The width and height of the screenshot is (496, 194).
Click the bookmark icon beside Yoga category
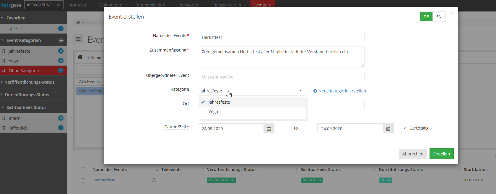[3, 61]
